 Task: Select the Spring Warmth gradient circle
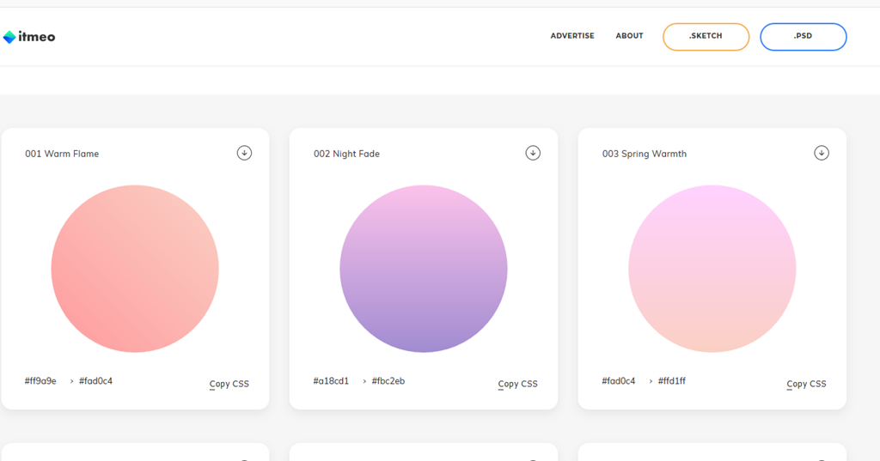point(712,269)
